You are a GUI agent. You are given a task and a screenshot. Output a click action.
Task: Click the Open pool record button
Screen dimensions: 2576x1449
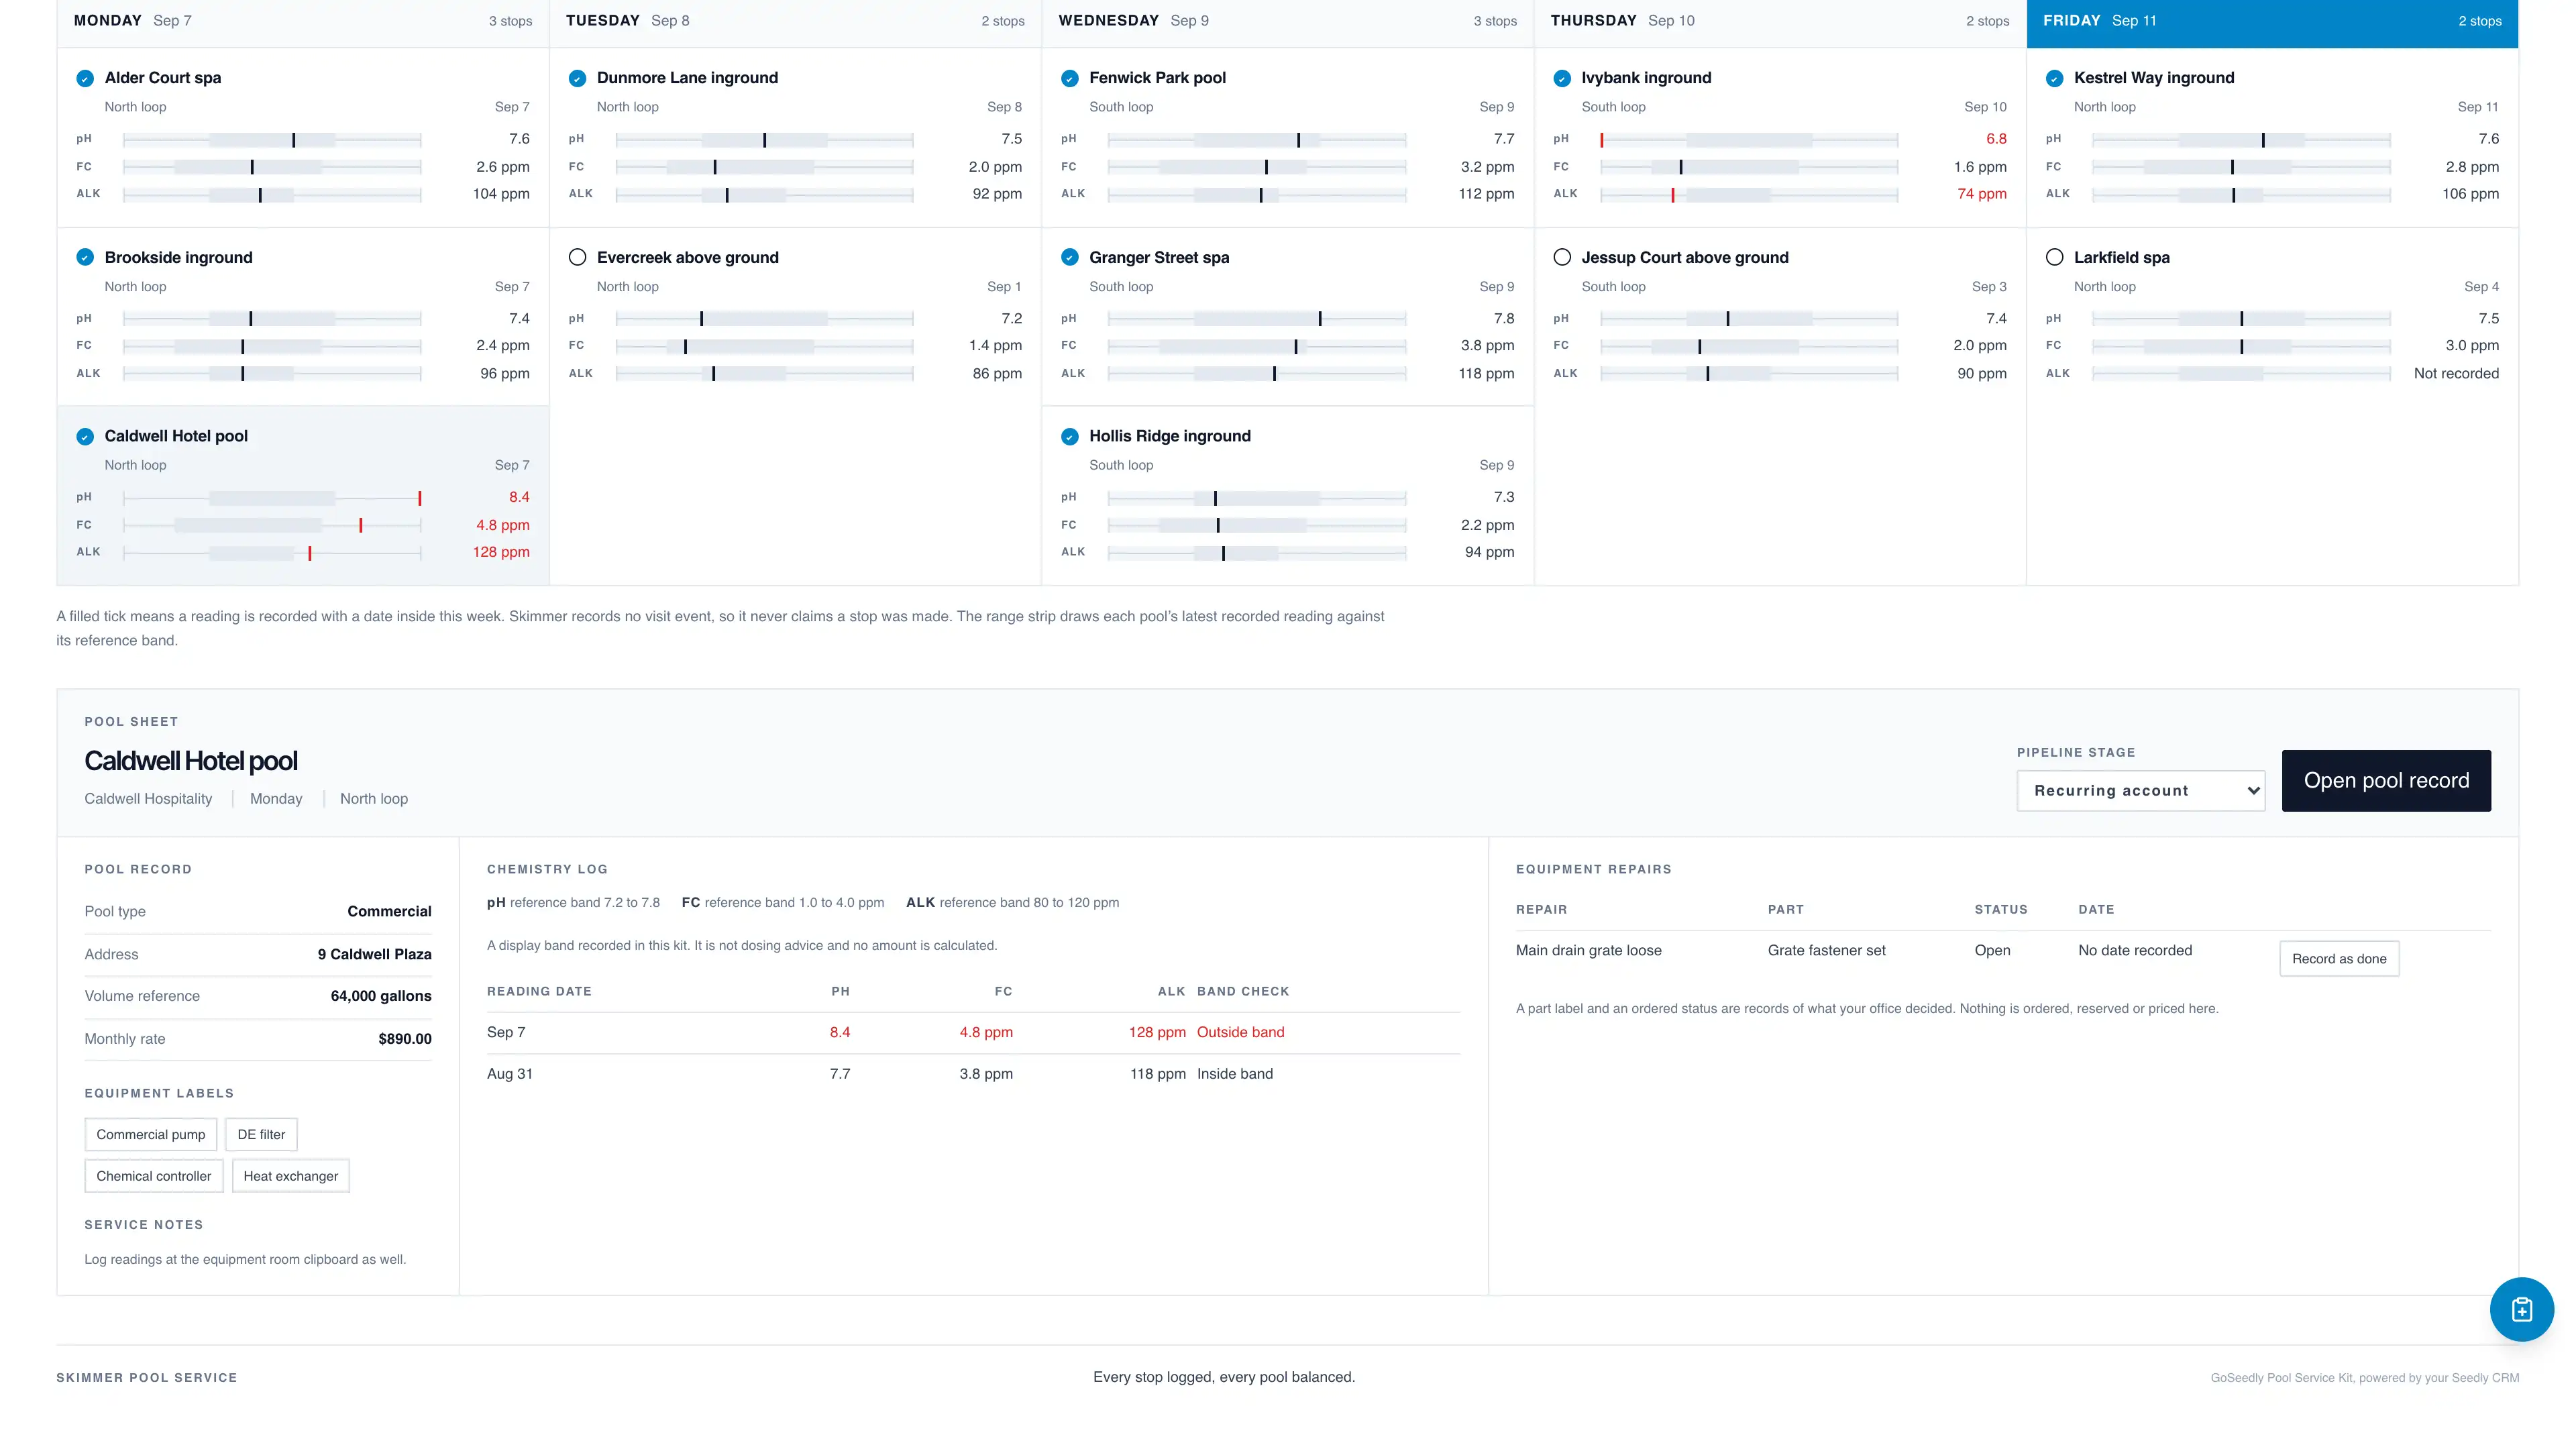2386,780
